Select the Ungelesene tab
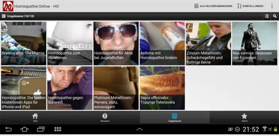The height and width of the screenshot is (136, 279). pyautogui.click(x=175, y=117)
